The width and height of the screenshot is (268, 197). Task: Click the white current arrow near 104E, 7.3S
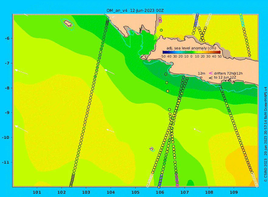click(110, 72)
